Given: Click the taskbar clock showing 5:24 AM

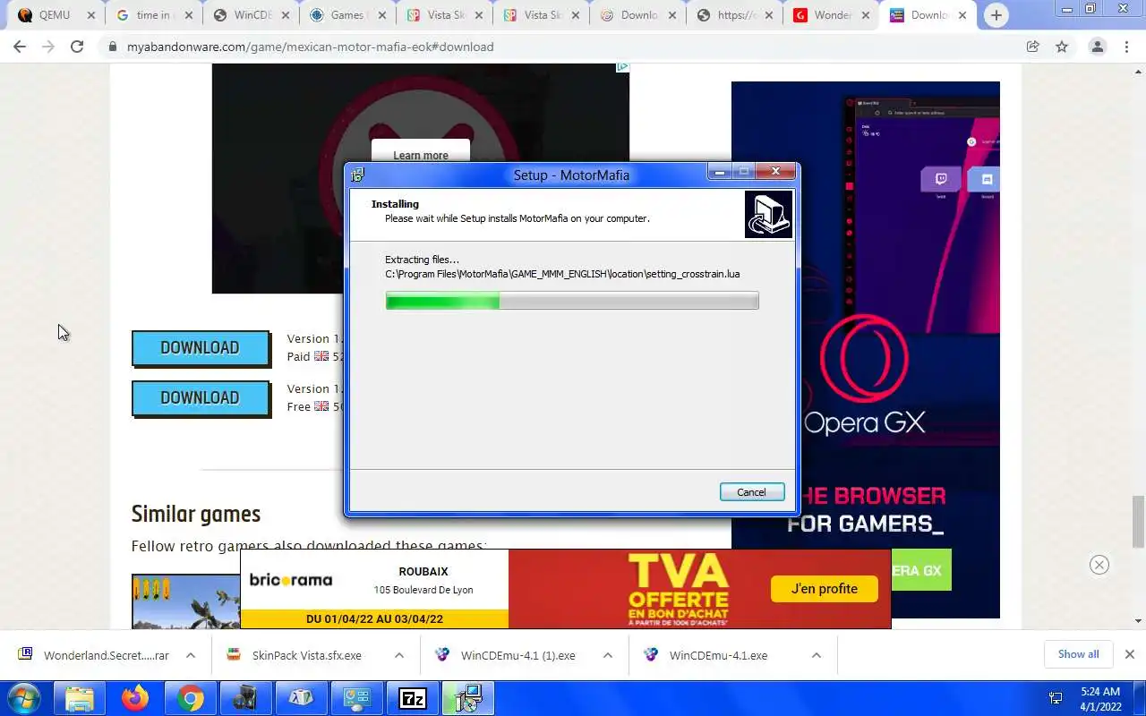Looking at the screenshot, I should tap(1100, 698).
